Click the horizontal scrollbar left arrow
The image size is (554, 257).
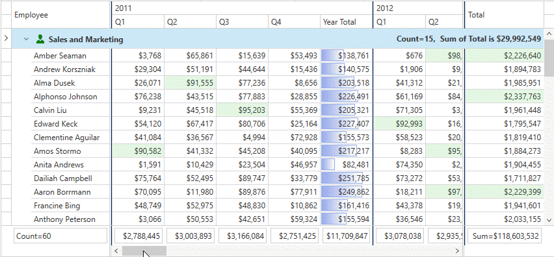pyautogui.click(x=116, y=251)
